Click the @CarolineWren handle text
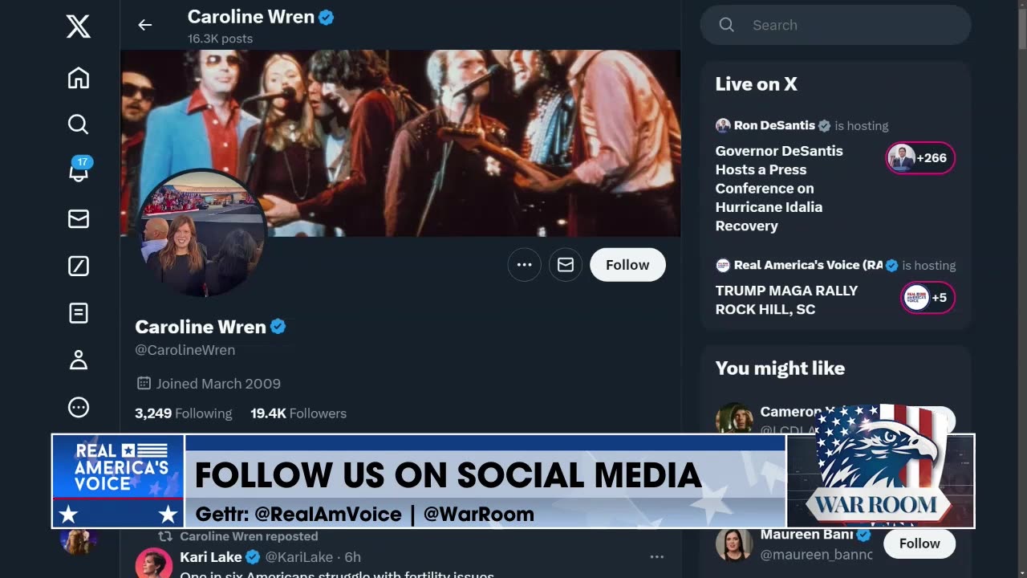Image resolution: width=1027 pixels, height=578 pixels. (185, 350)
